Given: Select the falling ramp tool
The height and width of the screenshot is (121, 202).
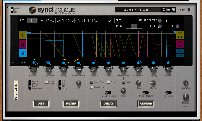Looking at the screenshot, I should [51, 20].
